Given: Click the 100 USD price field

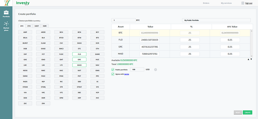Looking at the screenshot, I should (x=137, y=69).
